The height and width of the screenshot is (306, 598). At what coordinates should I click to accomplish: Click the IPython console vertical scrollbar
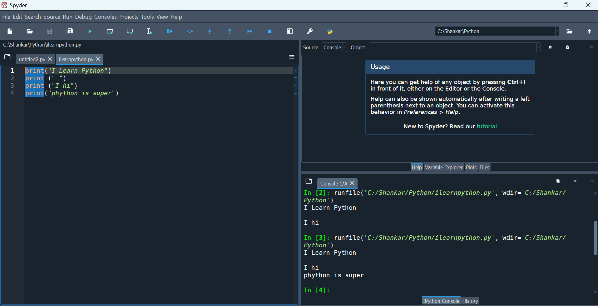point(595,238)
